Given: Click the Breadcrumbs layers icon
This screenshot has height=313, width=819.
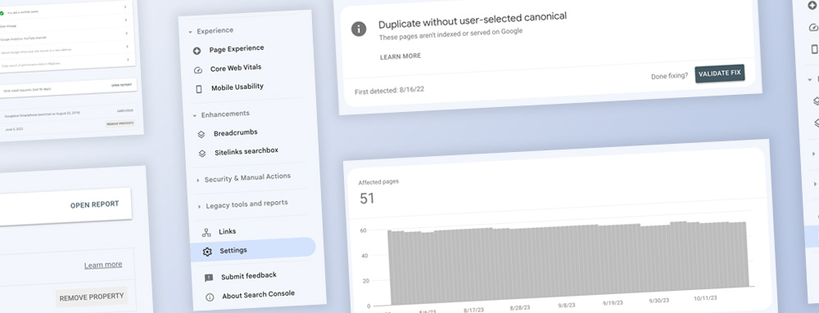Looking at the screenshot, I should pos(201,134).
